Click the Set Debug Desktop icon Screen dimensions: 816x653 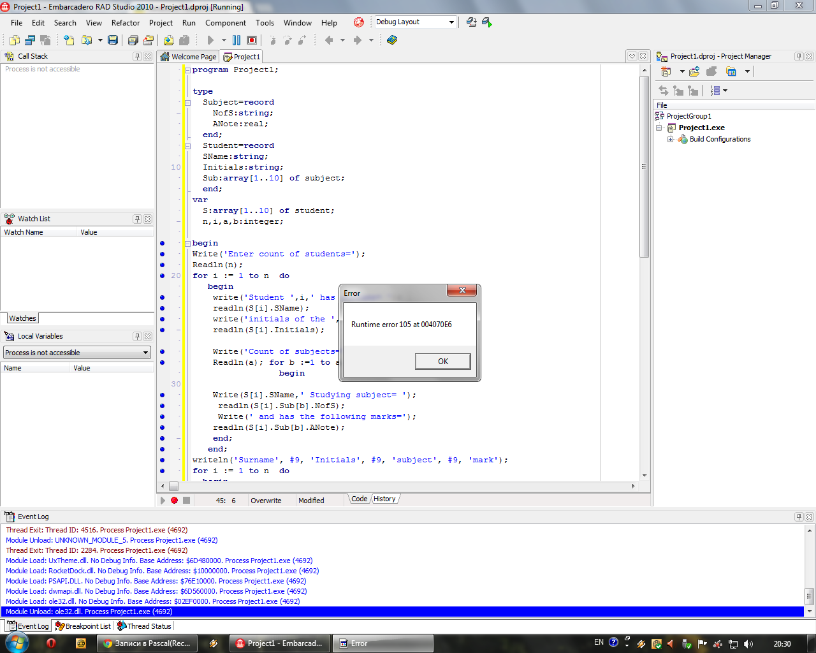(x=487, y=22)
